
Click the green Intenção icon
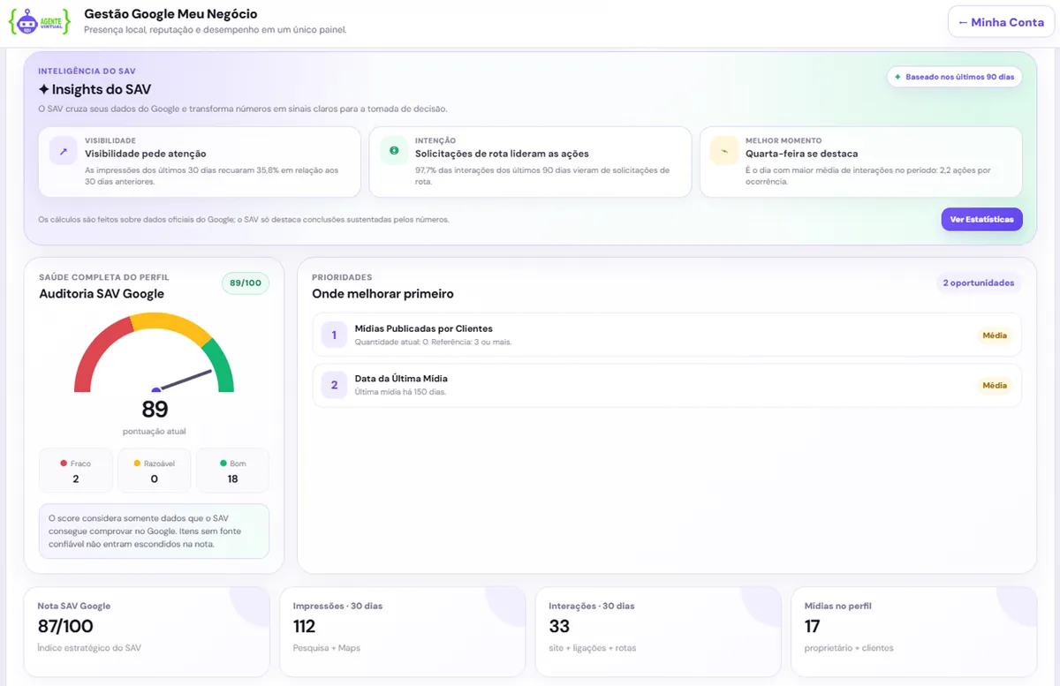pos(394,151)
